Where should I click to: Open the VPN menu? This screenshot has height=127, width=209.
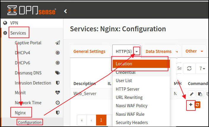point(14,23)
